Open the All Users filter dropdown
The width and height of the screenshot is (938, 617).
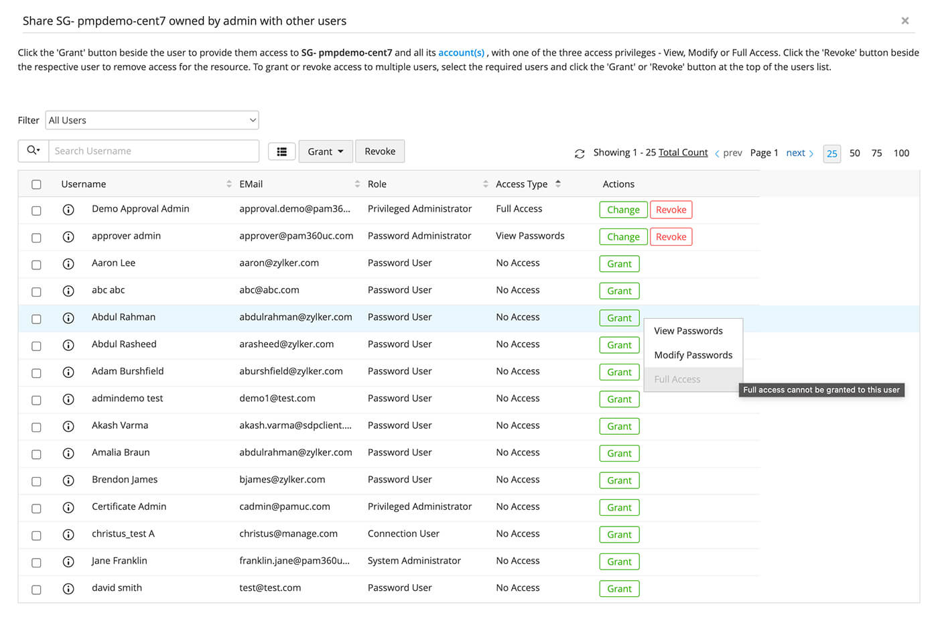pos(152,121)
